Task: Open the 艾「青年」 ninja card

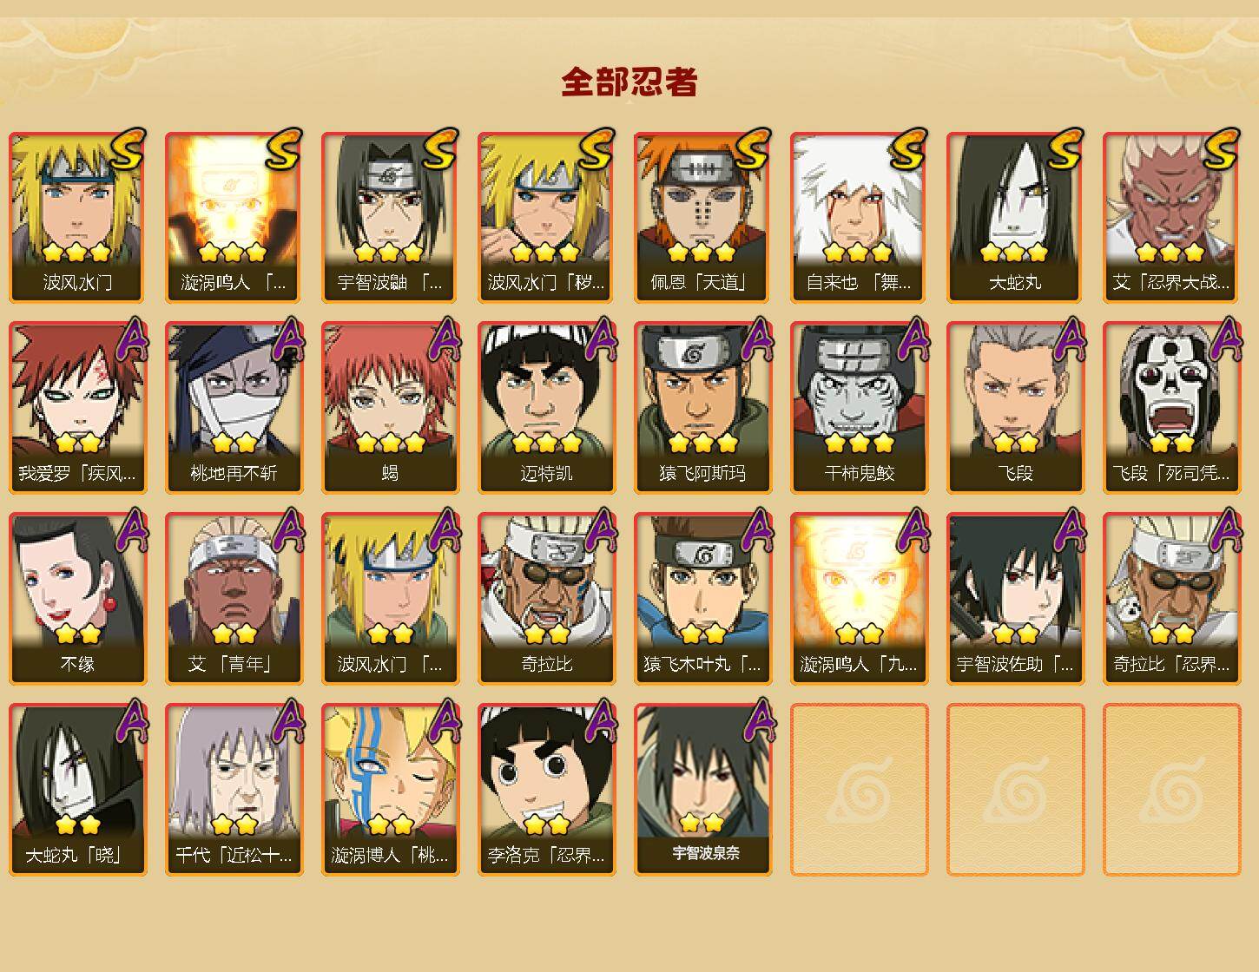Action: coord(234,599)
